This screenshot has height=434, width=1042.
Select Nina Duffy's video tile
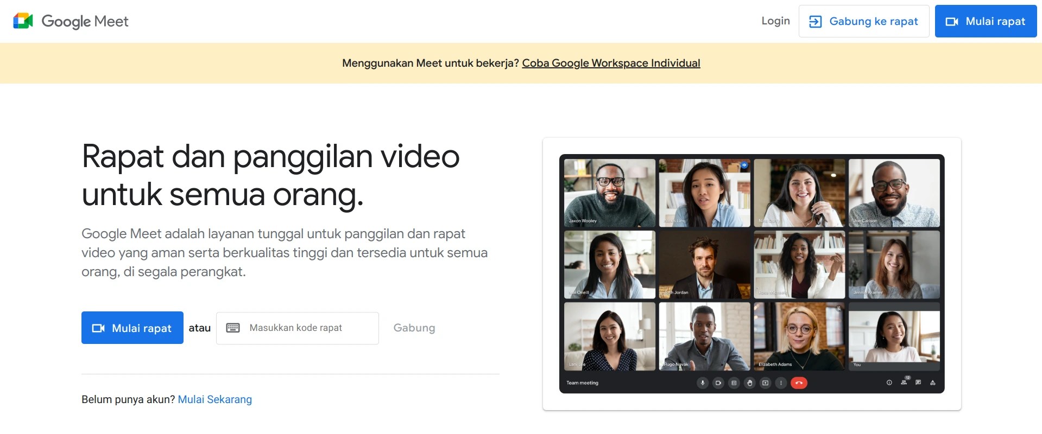[799, 193]
